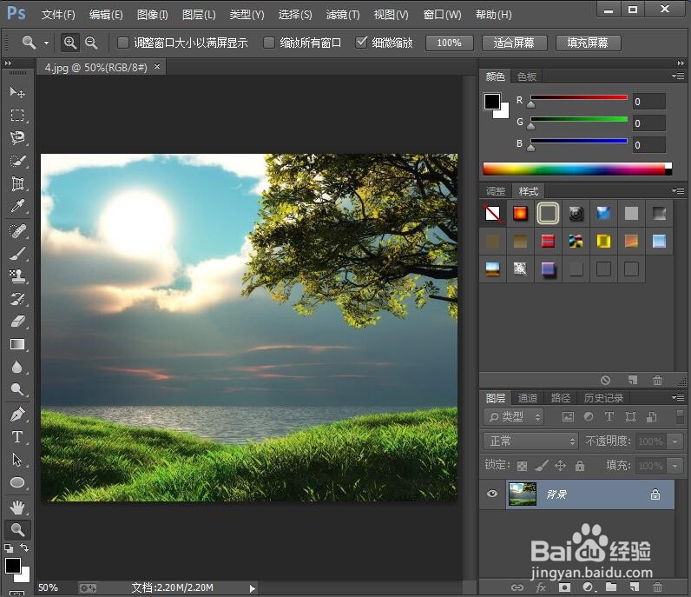Open blend mode Normal dropdown
The height and width of the screenshot is (597, 691).
[x=530, y=441]
